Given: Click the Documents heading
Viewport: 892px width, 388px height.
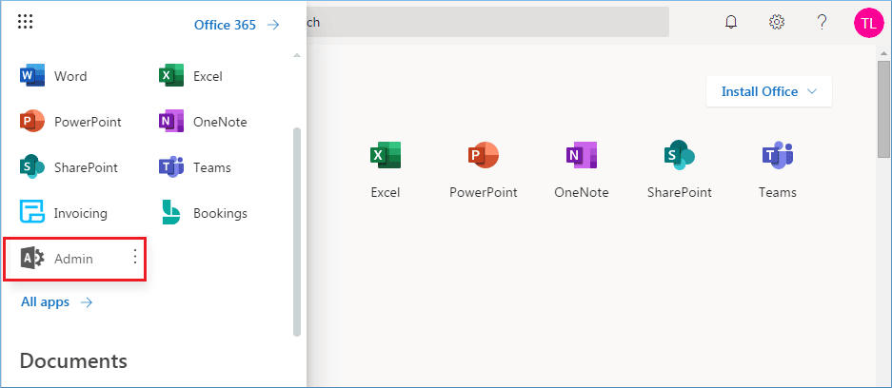Looking at the screenshot, I should pyautogui.click(x=73, y=360).
